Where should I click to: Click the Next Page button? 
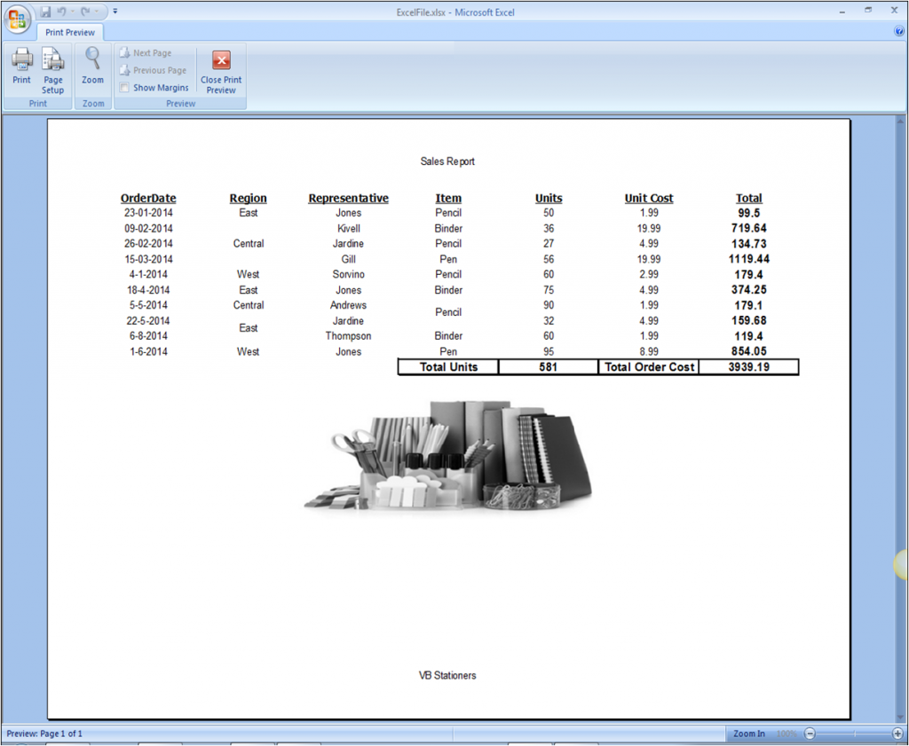point(152,53)
